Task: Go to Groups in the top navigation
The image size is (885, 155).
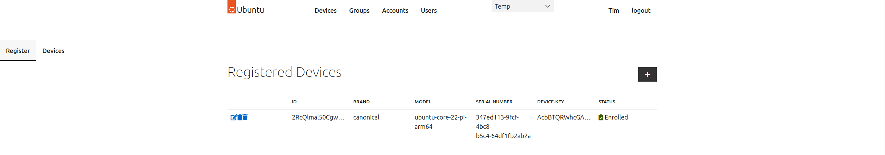Action: pos(359,11)
